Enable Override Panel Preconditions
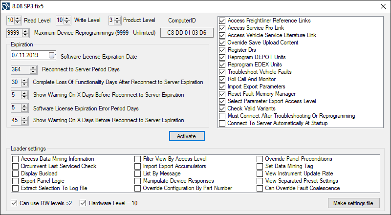The image size is (391, 215). pyautogui.click(x=260, y=159)
